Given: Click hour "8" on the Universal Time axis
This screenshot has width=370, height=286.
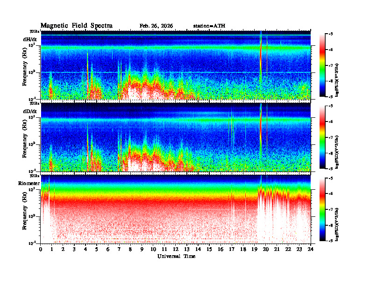Looking at the screenshot, I should (130, 250).
